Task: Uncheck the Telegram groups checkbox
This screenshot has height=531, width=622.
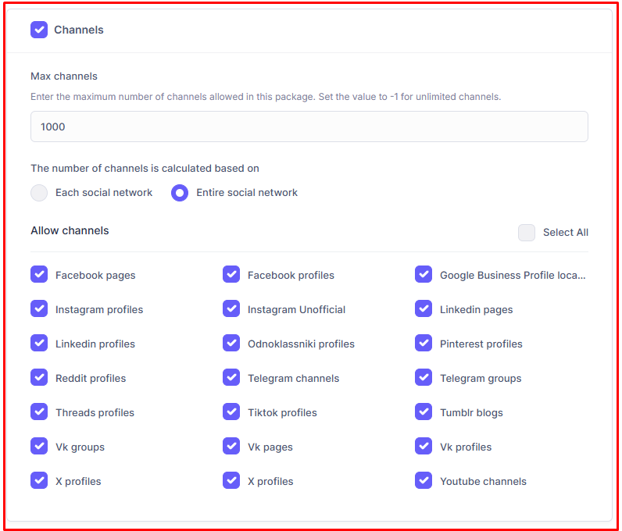Action: click(x=424, y=378)
